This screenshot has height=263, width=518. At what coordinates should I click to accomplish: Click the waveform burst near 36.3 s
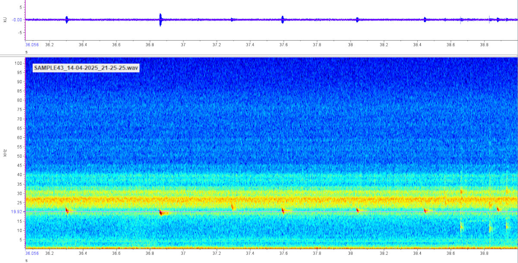click(66, 19)
